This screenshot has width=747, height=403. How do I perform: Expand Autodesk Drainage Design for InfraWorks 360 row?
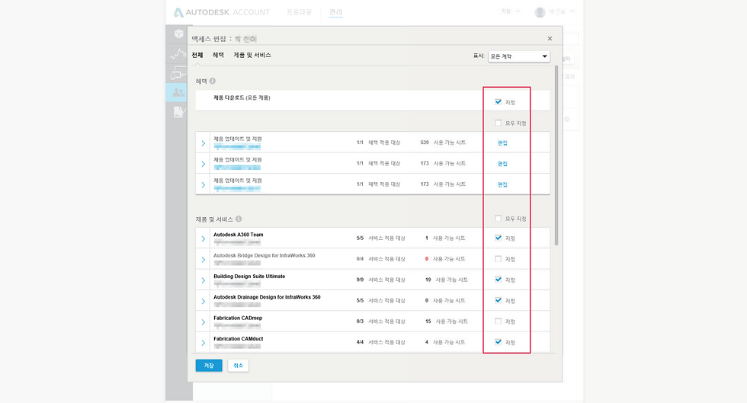click(203, 302)
